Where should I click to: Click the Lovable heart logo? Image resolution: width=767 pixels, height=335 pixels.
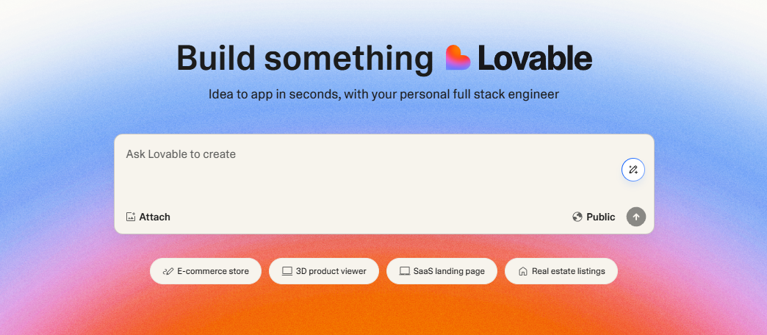coord(458,58)
